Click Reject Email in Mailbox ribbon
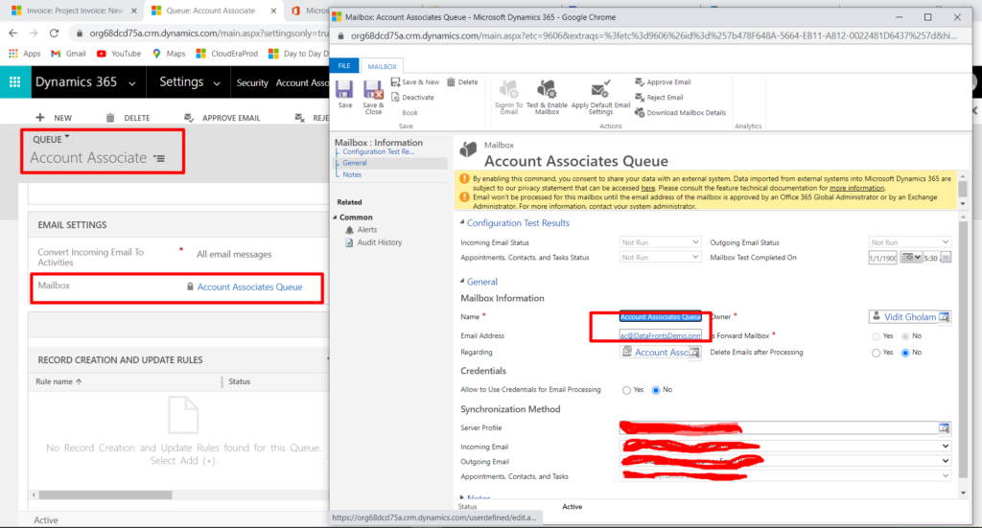 pos(659,97)
